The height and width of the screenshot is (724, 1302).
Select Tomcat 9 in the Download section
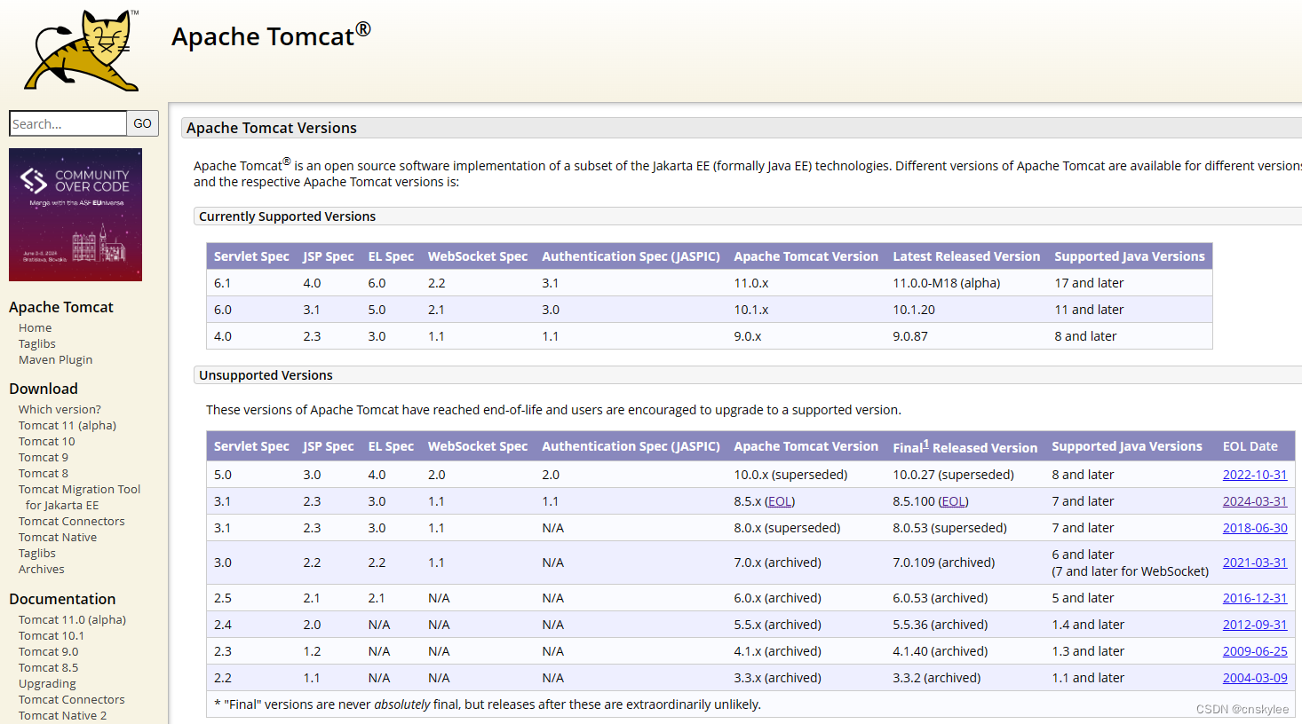(43, 457)
